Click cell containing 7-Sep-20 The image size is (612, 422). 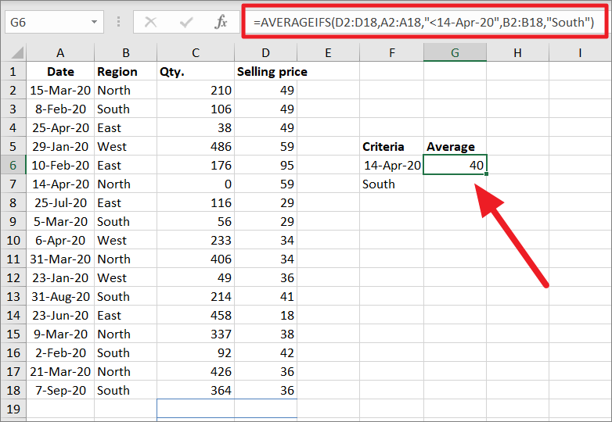point(60,391)
